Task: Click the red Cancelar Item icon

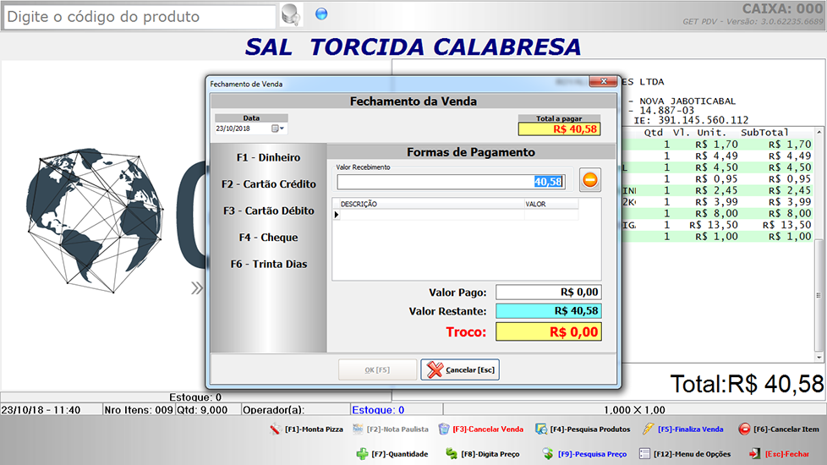Action: 744,429
